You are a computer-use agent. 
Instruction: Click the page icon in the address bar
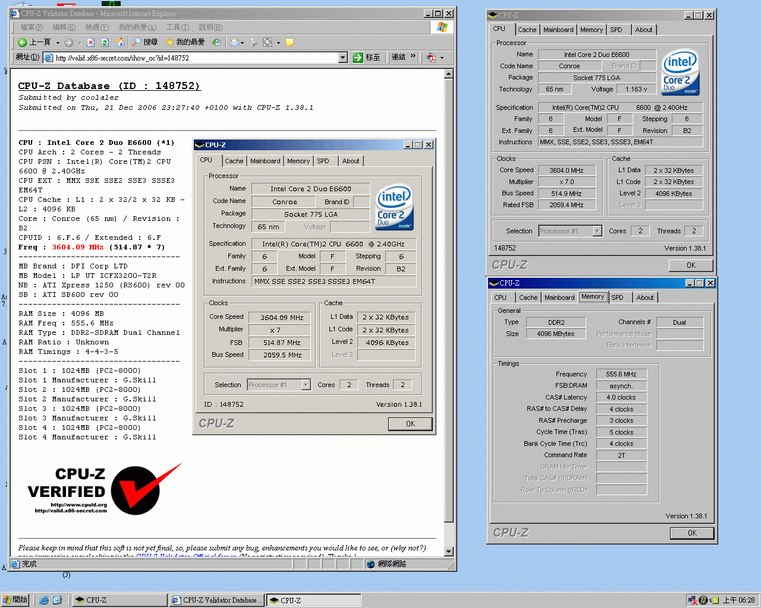coord(49,58)
